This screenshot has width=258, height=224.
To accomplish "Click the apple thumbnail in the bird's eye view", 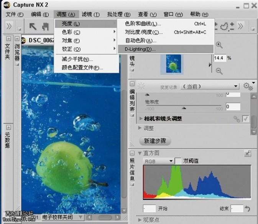I will coord(173,64).
